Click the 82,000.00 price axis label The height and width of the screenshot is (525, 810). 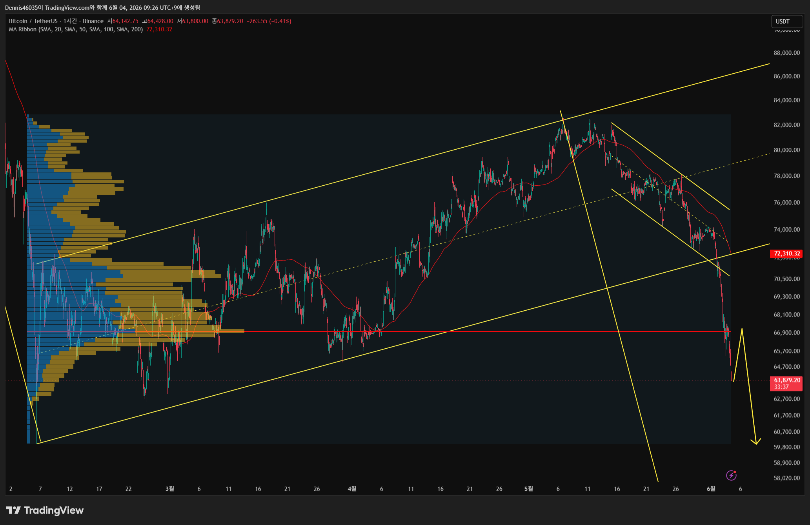pos(786,125)
